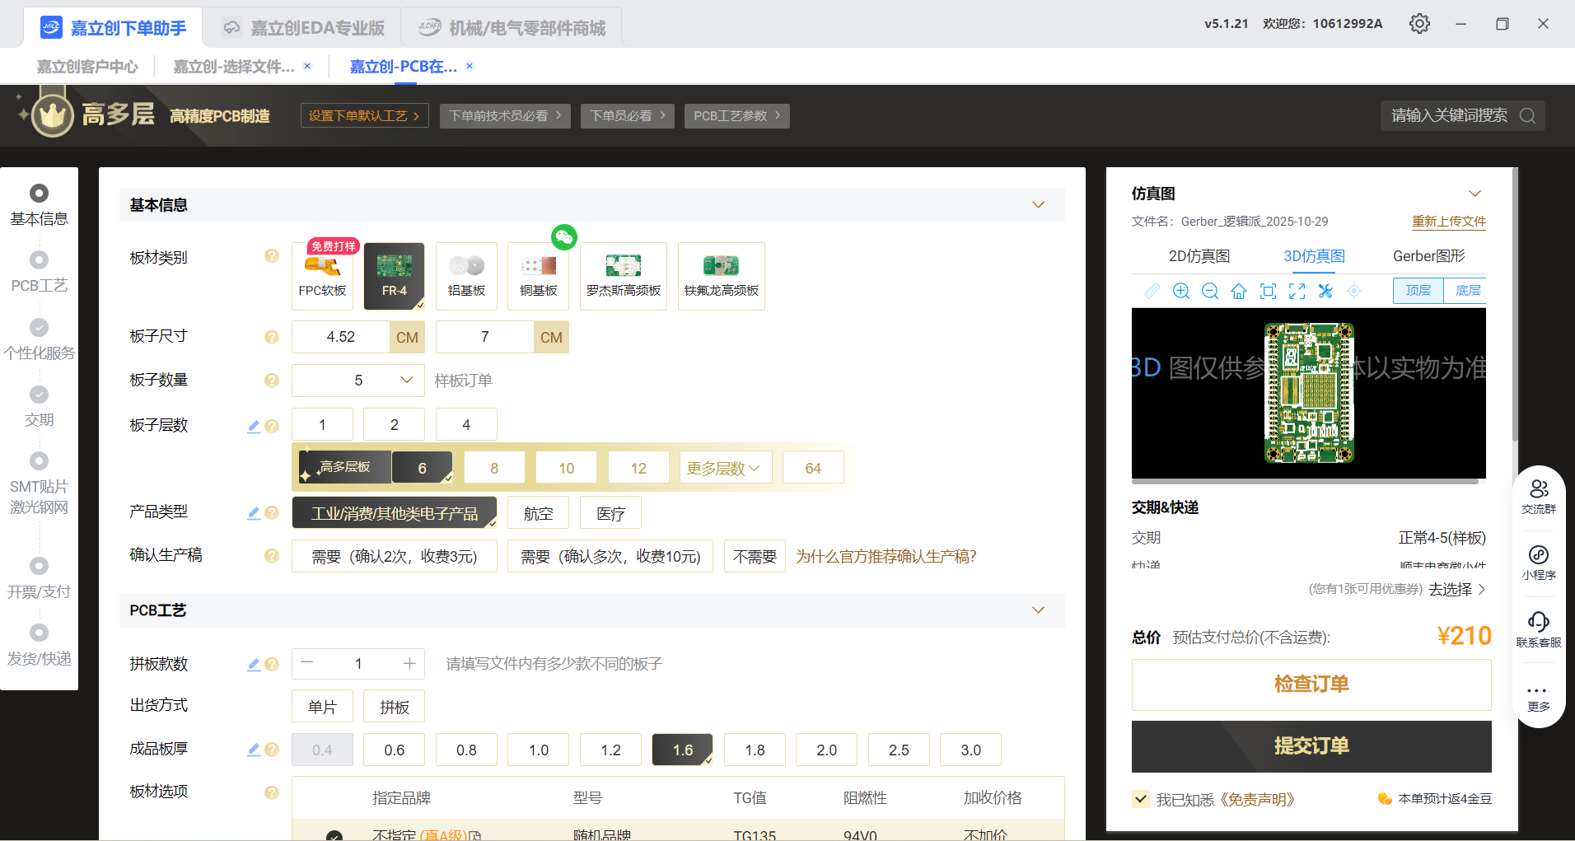Open the 嘉立创客户中心 tab
Image resolution: width=1575 pixels, height=841 pixels.
click(87, 67)
